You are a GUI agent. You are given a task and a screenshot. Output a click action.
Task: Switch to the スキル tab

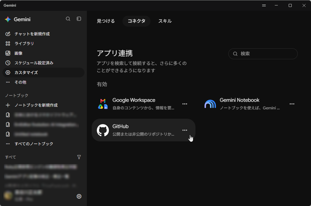pyautogui.click(x=165, y=21)
